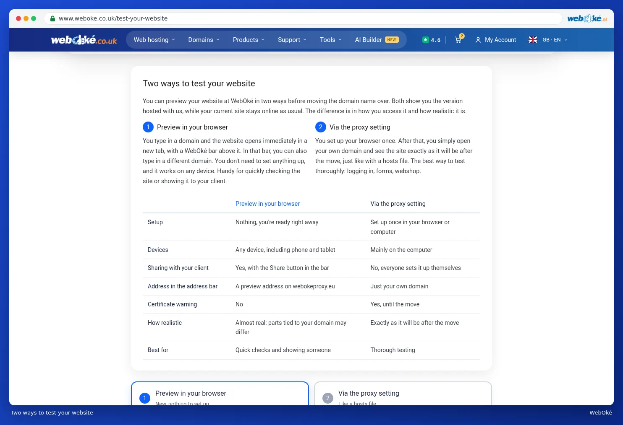Expand the Domains dropdown

tap(204, 40)
